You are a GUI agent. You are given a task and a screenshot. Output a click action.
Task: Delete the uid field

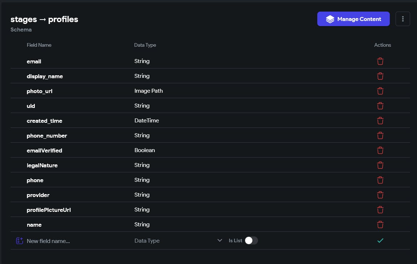click(x=380, y=106)
